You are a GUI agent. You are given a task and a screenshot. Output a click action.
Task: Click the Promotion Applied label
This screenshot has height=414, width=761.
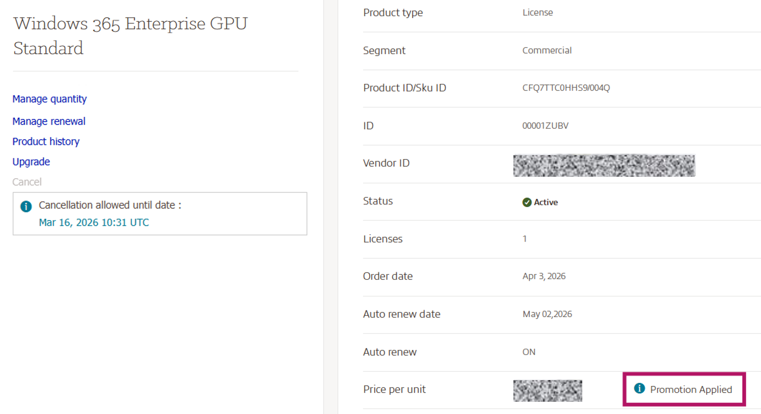tap(691, 390)
